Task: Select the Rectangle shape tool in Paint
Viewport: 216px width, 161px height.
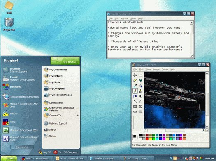Action: pyautogui.click(x=135, y=107)
